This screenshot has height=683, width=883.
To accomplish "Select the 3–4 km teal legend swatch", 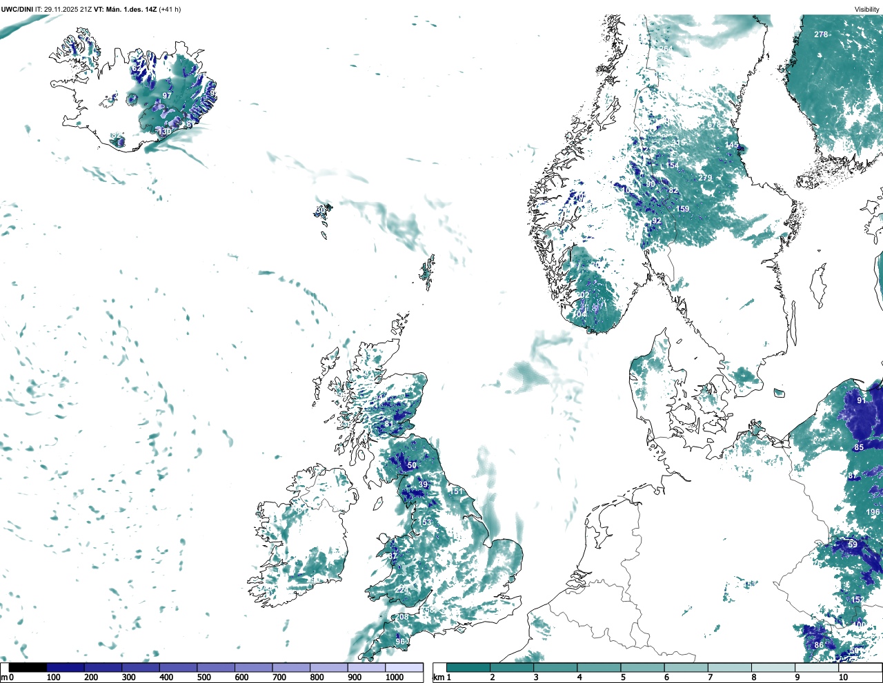I will point(555,667).
